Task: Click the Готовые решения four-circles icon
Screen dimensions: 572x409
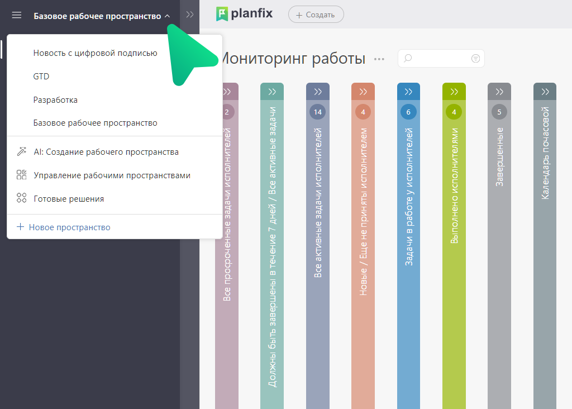Action: (22, 198)
